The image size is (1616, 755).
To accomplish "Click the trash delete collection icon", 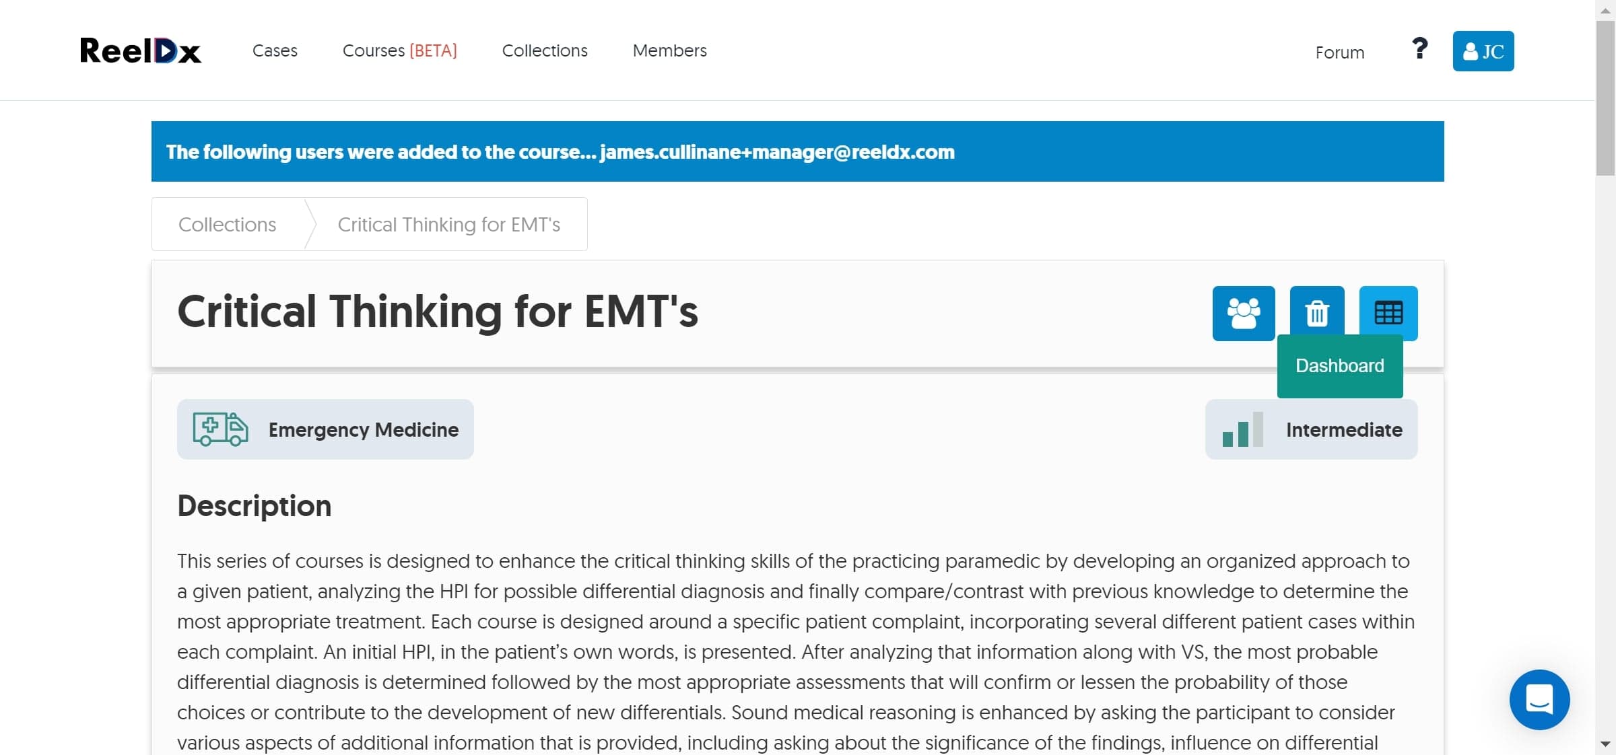I will 1317,314.
